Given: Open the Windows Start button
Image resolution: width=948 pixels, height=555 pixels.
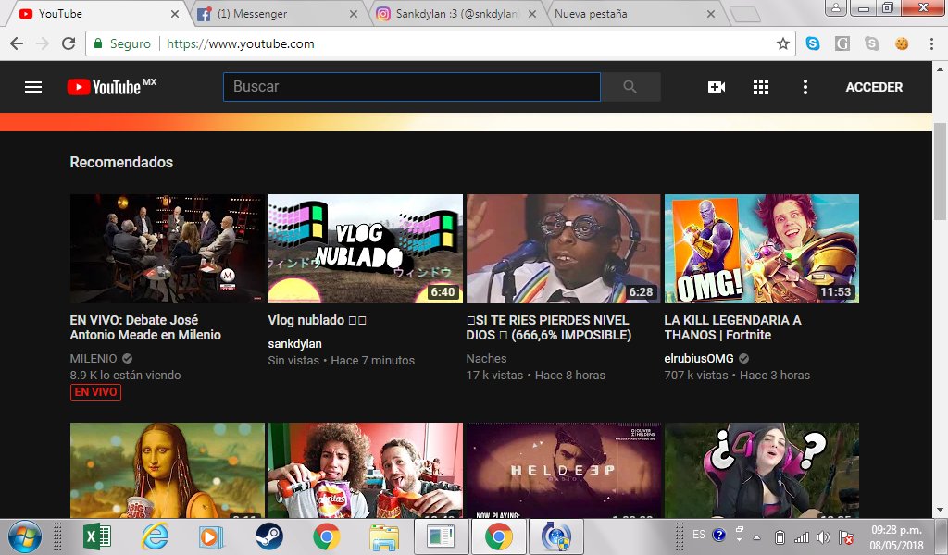Looking at the screenshot, I should pyautogui.click(x=25, y=536).
